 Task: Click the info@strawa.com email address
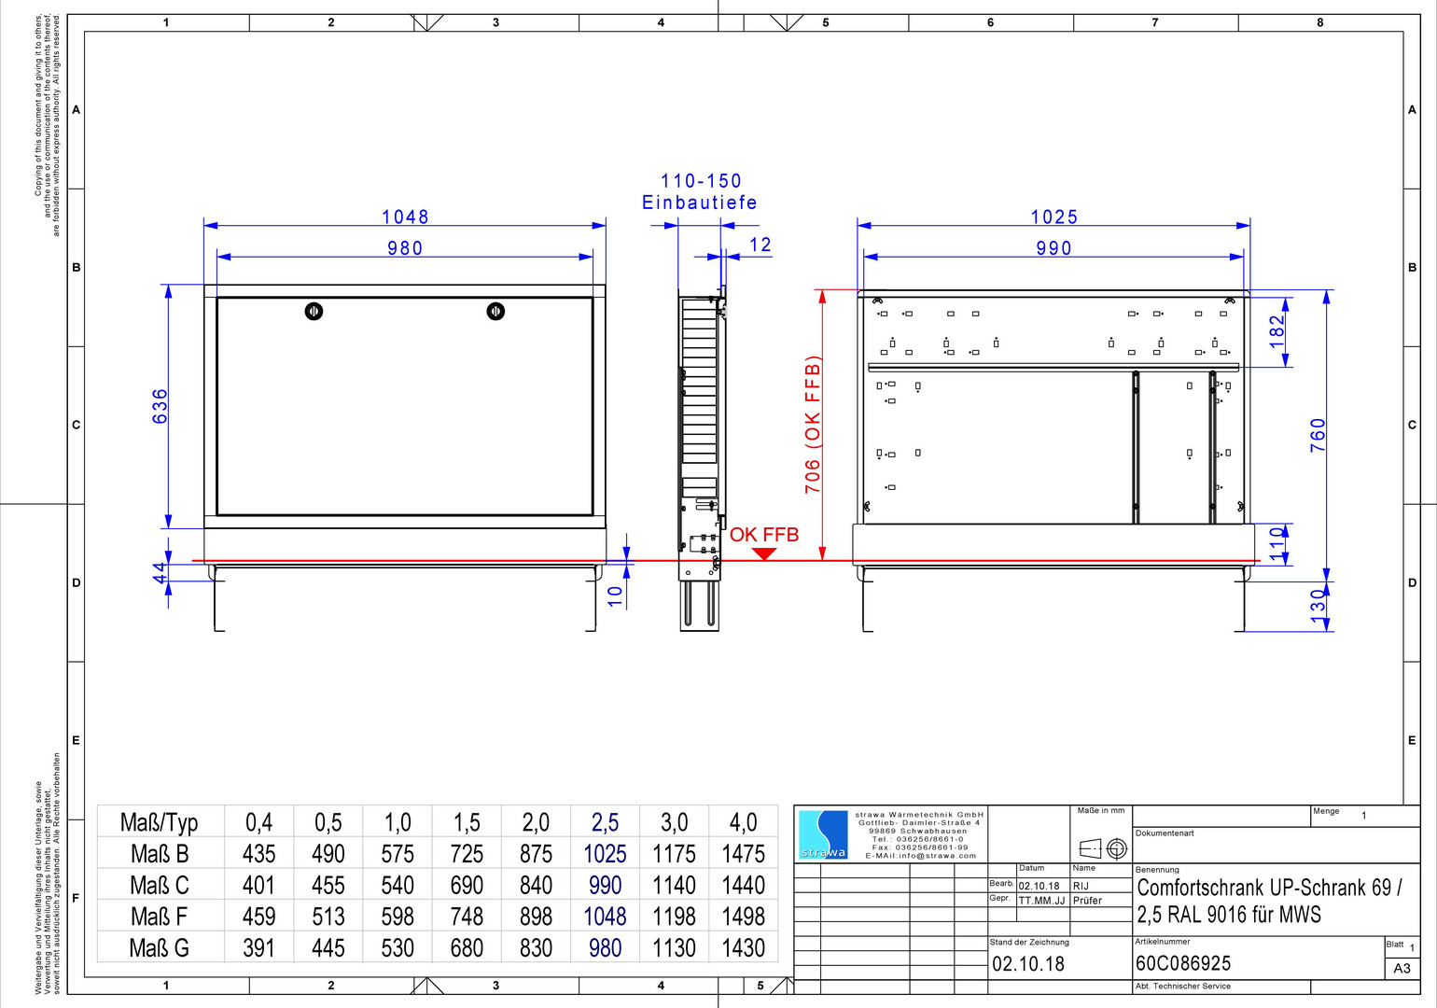tap(921, 856)
